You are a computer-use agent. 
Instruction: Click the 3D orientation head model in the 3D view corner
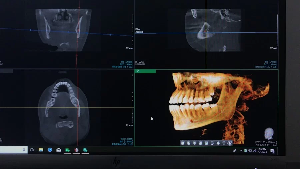pos(269,133)
